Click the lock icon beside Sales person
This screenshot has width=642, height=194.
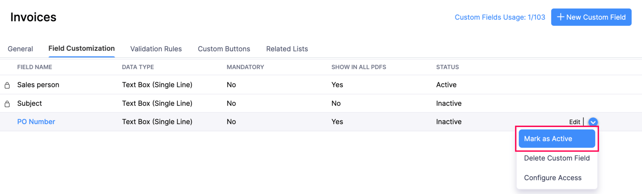[x=7, y=85]
